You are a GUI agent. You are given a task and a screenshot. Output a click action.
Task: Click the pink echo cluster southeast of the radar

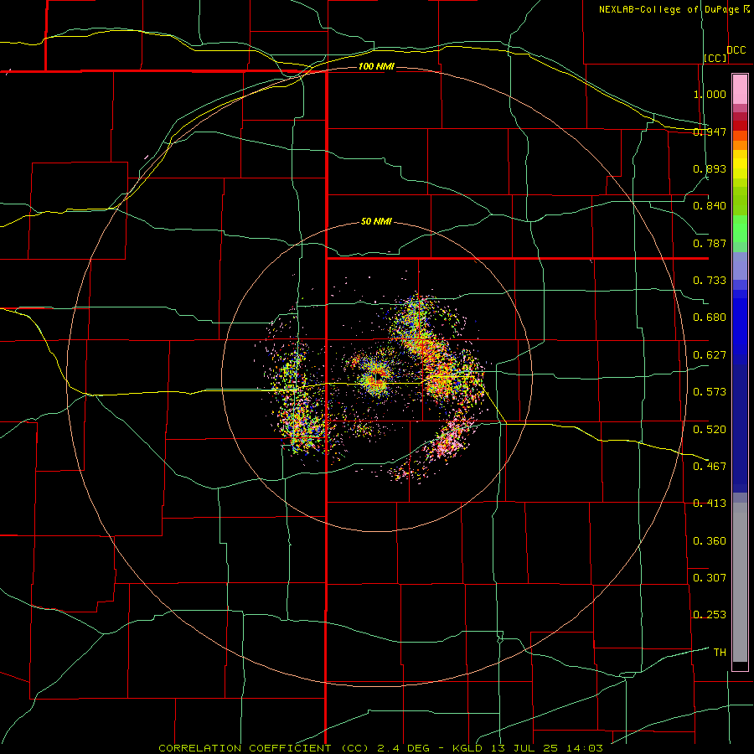(451, 440)
